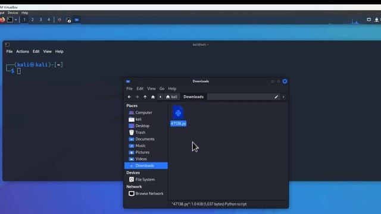Switch to workspace 2

[32, 20]
